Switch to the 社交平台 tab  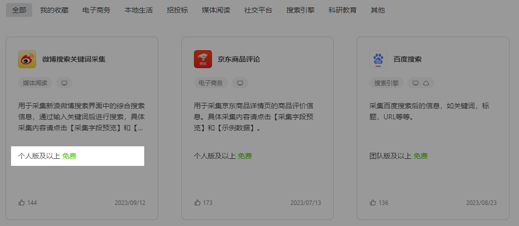(258, 10)
